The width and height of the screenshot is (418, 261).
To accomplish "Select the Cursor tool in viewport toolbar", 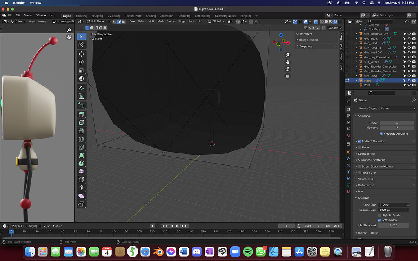I will [x=81, y=45].
